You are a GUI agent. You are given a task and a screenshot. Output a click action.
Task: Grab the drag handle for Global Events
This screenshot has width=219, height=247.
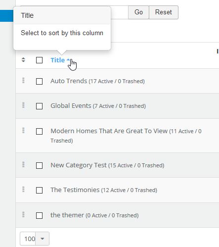click(x=23, y=105)
